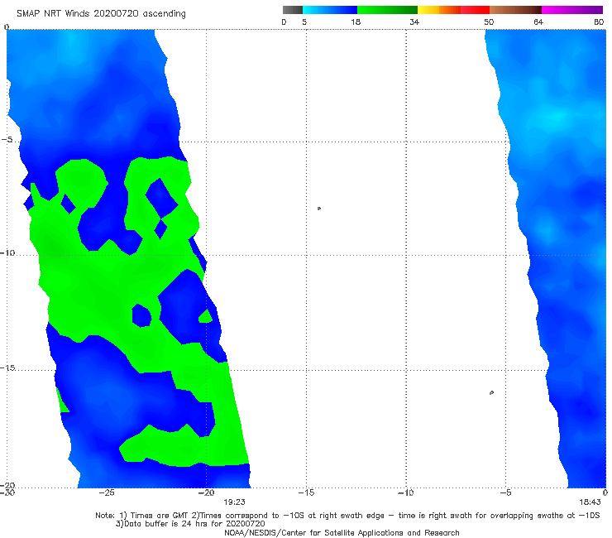Click colorbar label '64'

(538, 22)
